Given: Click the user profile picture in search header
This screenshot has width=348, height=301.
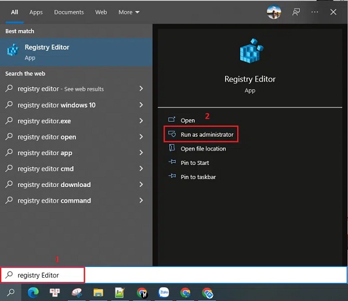Looking at the screenshot, I should [x=274, y=12].
